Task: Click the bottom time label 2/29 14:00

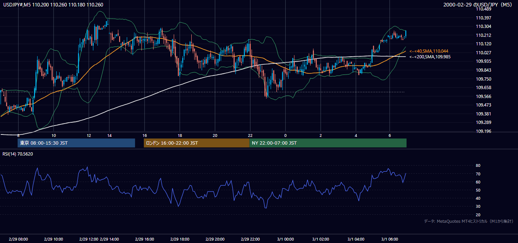Action: click(x=109, y=239)
